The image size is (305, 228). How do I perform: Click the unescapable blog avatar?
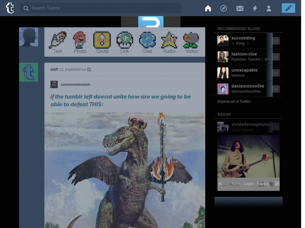223,73
